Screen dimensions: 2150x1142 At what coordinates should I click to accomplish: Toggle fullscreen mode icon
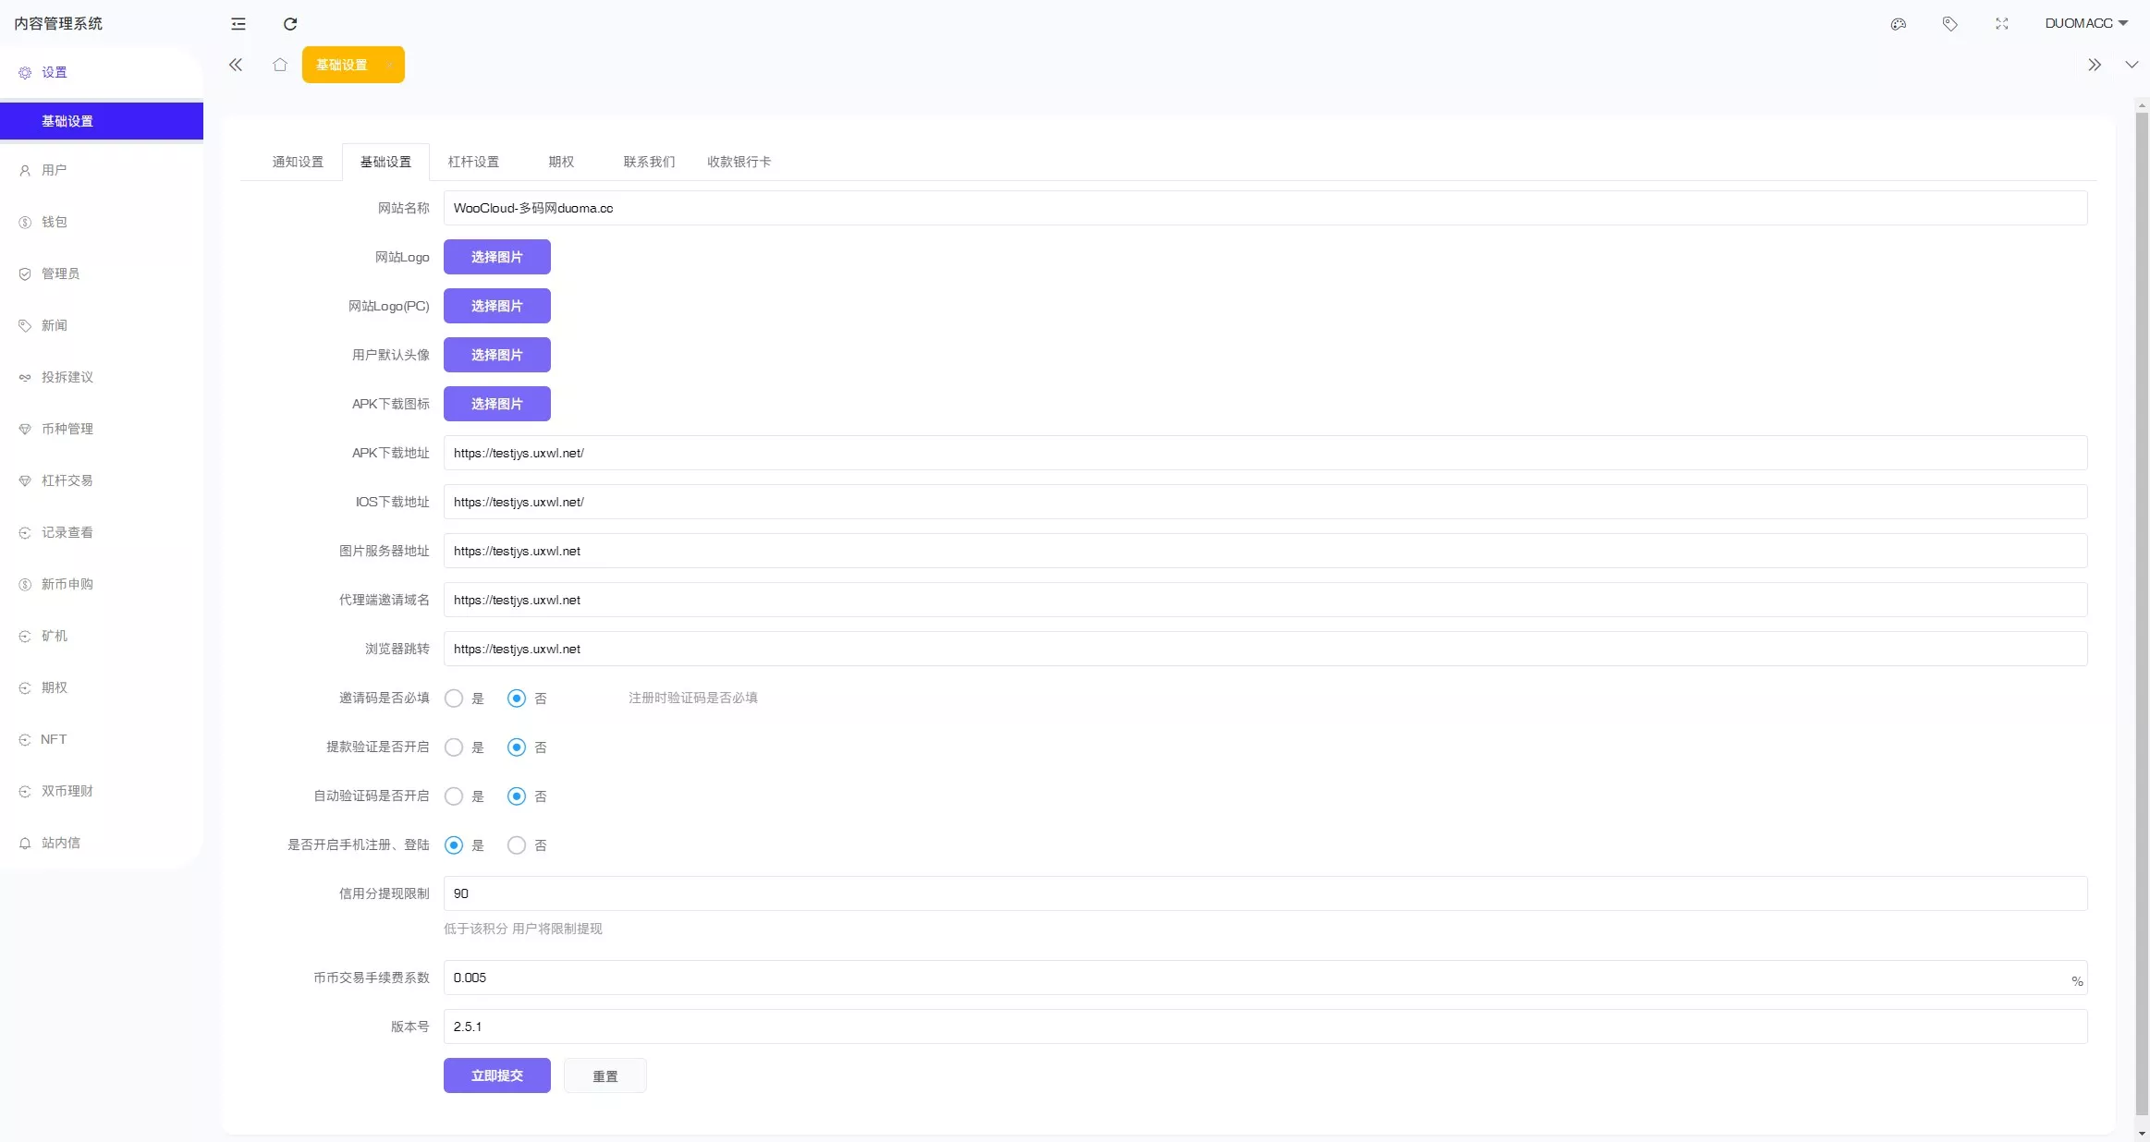2002,24
